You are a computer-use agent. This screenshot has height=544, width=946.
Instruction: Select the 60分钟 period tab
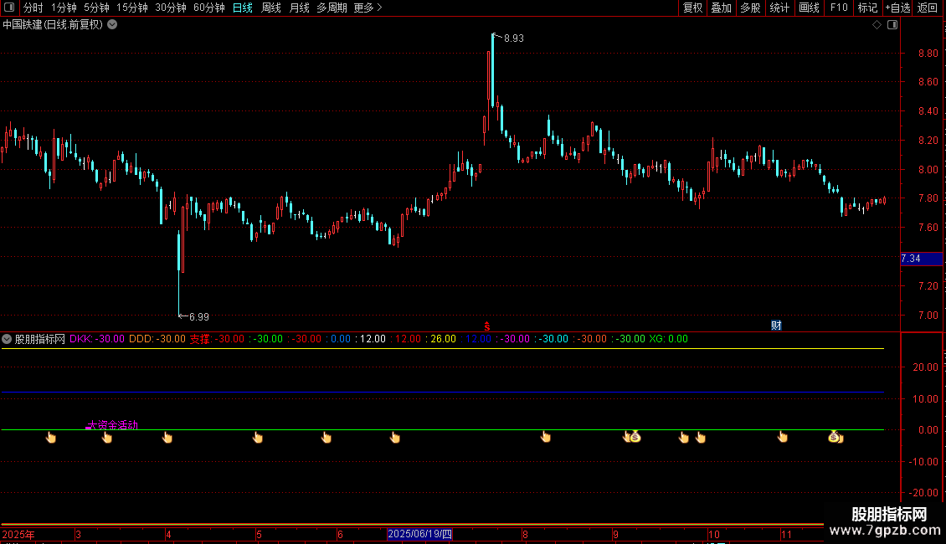[x=209, y=8]
